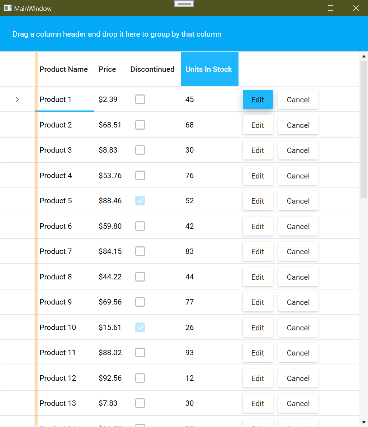Screen dimensions: 368x427
Task: Click the Discontinued column header
Action: (152, 69)
